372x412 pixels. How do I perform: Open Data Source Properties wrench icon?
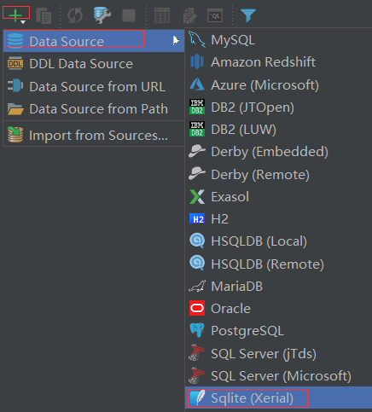pyautogui.click(x=102, y=15)
